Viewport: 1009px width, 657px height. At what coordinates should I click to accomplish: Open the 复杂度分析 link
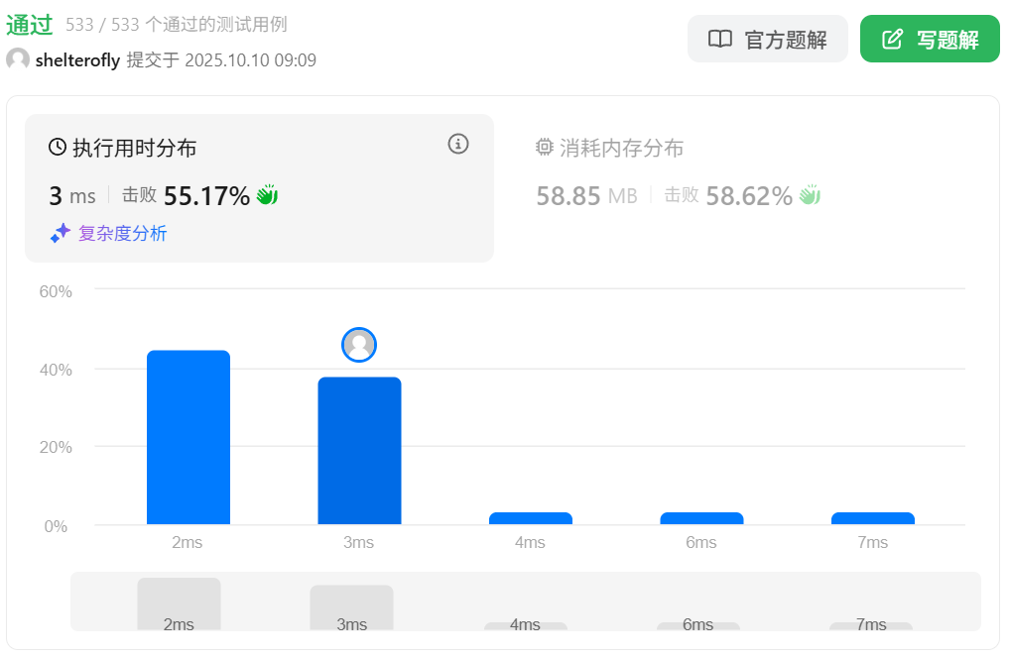[x=122, y=234]
